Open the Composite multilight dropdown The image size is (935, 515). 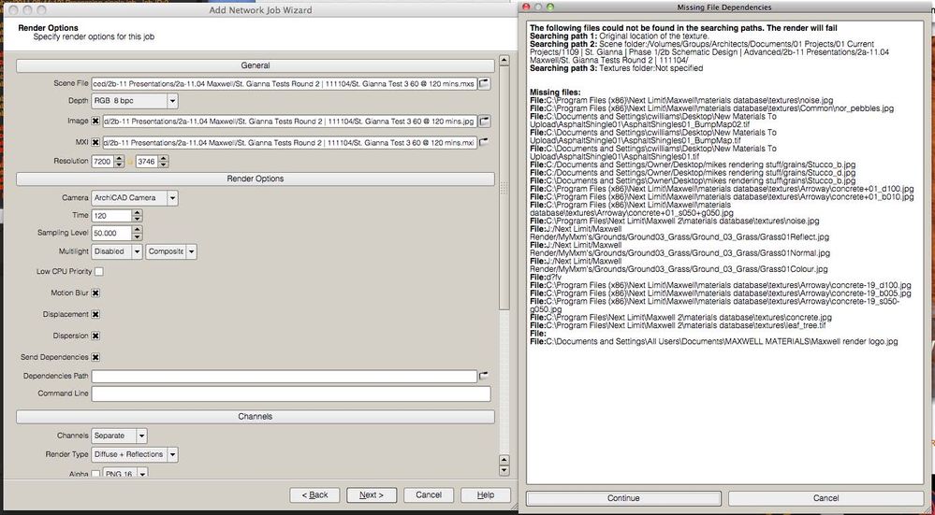pyautogui.click(x=171, y=251)
